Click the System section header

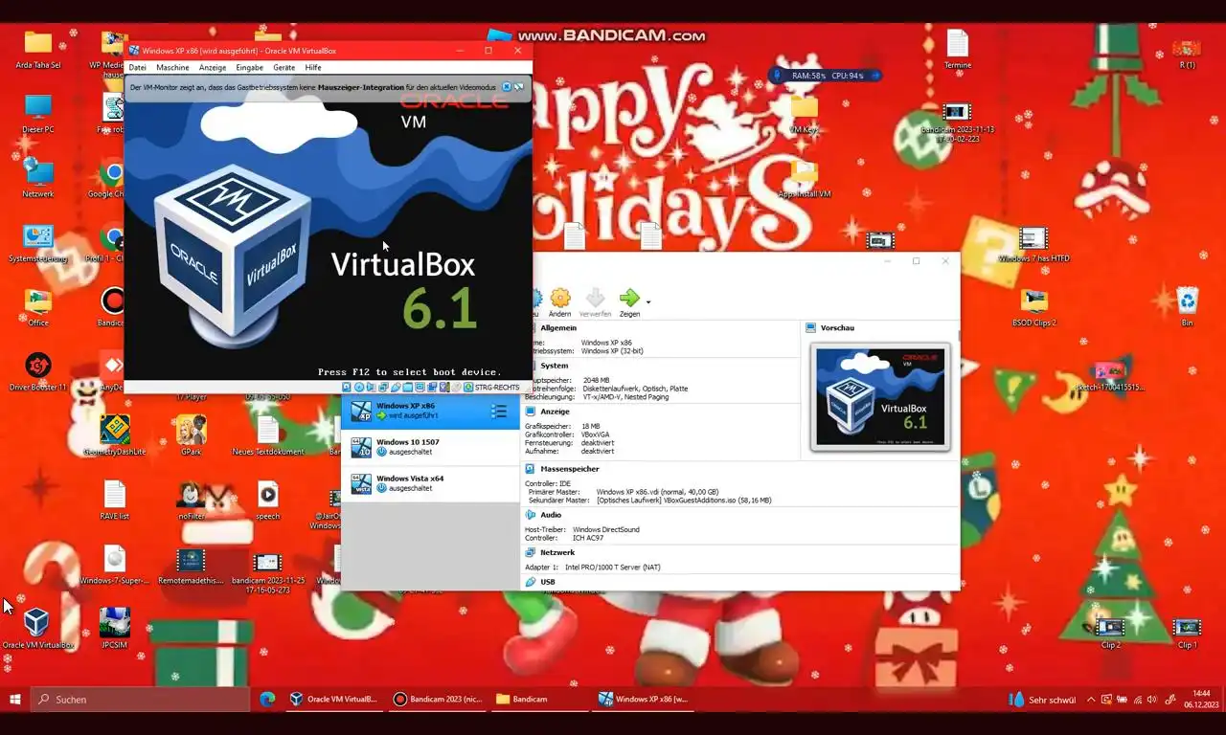pyautogui.click(x=554, y=366)
